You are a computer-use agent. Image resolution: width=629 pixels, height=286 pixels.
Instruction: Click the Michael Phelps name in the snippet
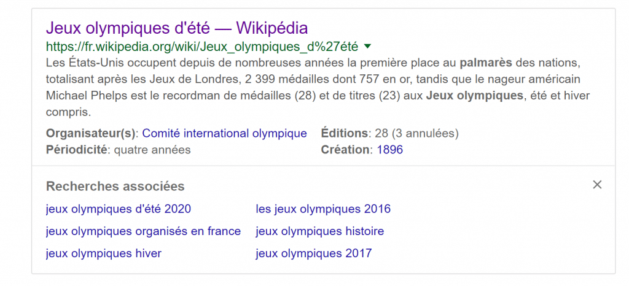(x=80, y=96)
